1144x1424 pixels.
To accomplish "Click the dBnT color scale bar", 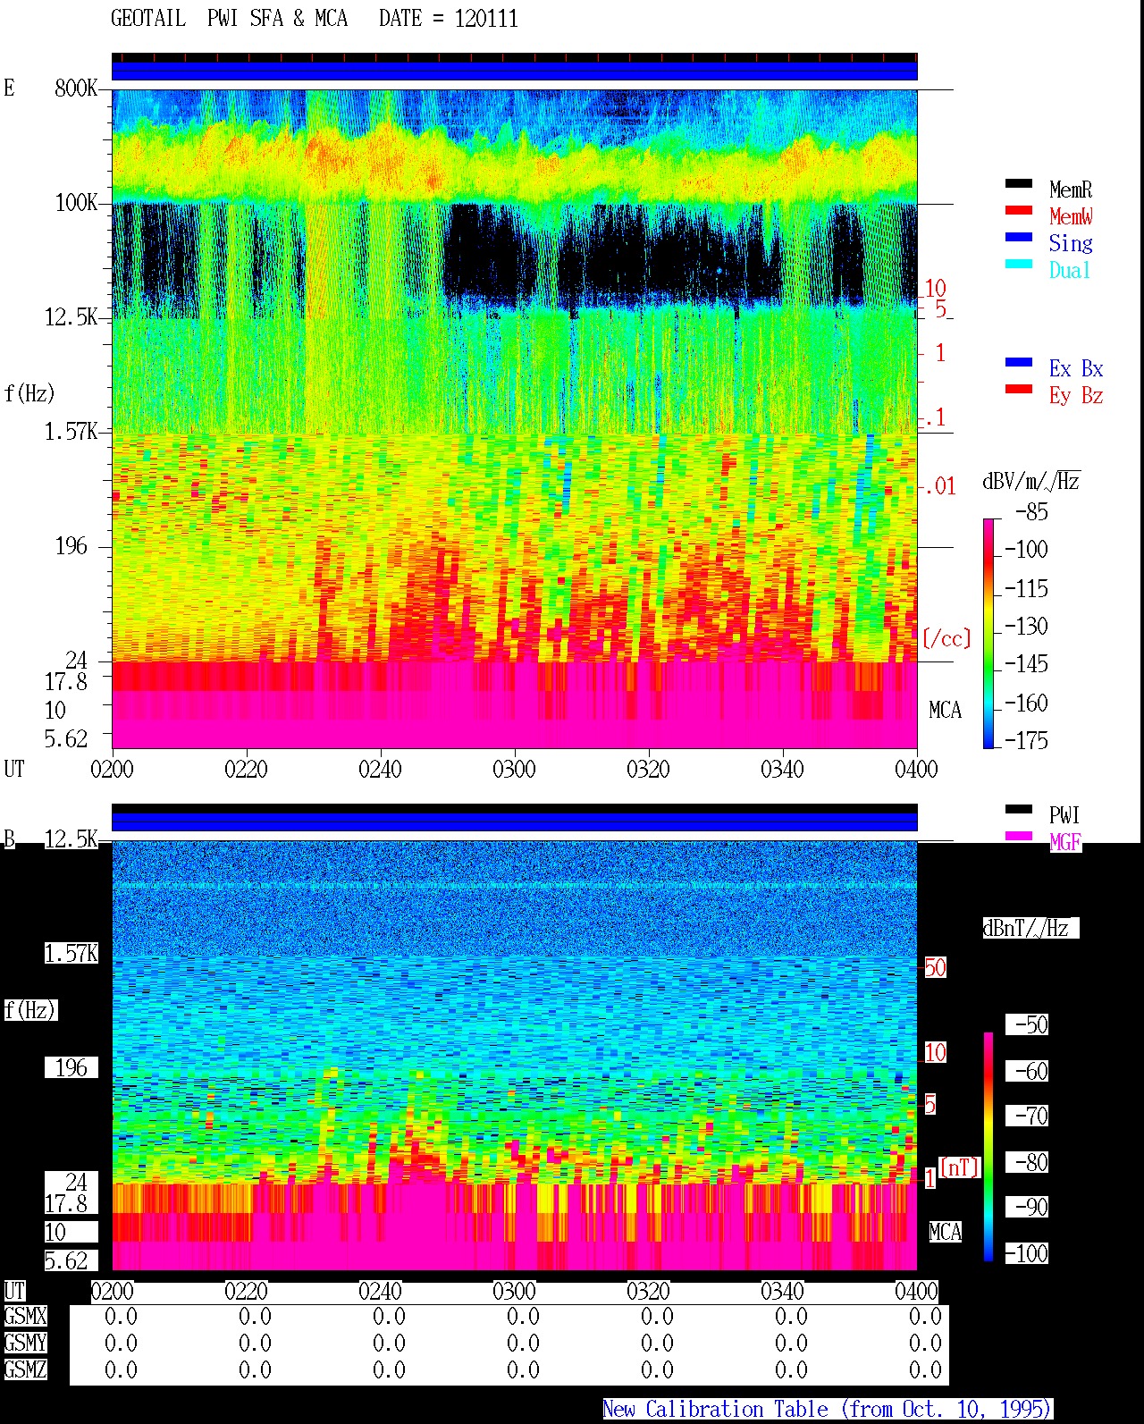I will click(988, 1147).
